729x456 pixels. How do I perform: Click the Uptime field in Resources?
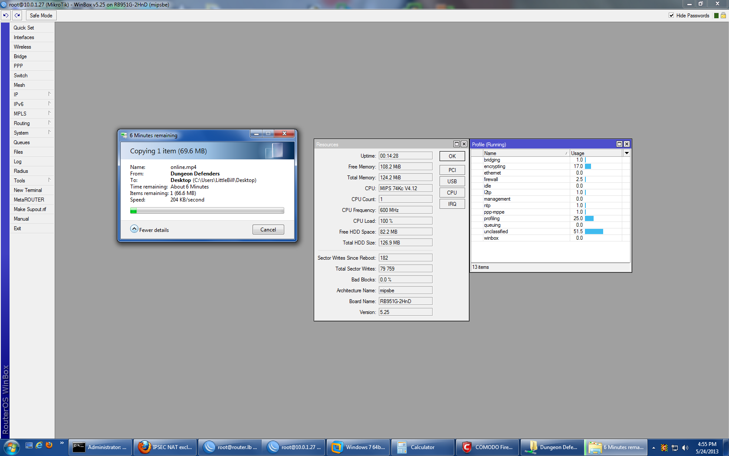406,156
